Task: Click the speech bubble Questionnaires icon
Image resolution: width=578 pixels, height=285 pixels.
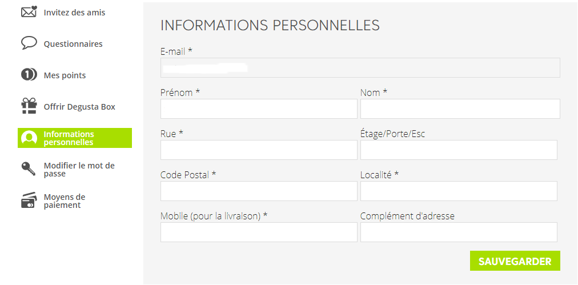Action: tap(29, 43)
